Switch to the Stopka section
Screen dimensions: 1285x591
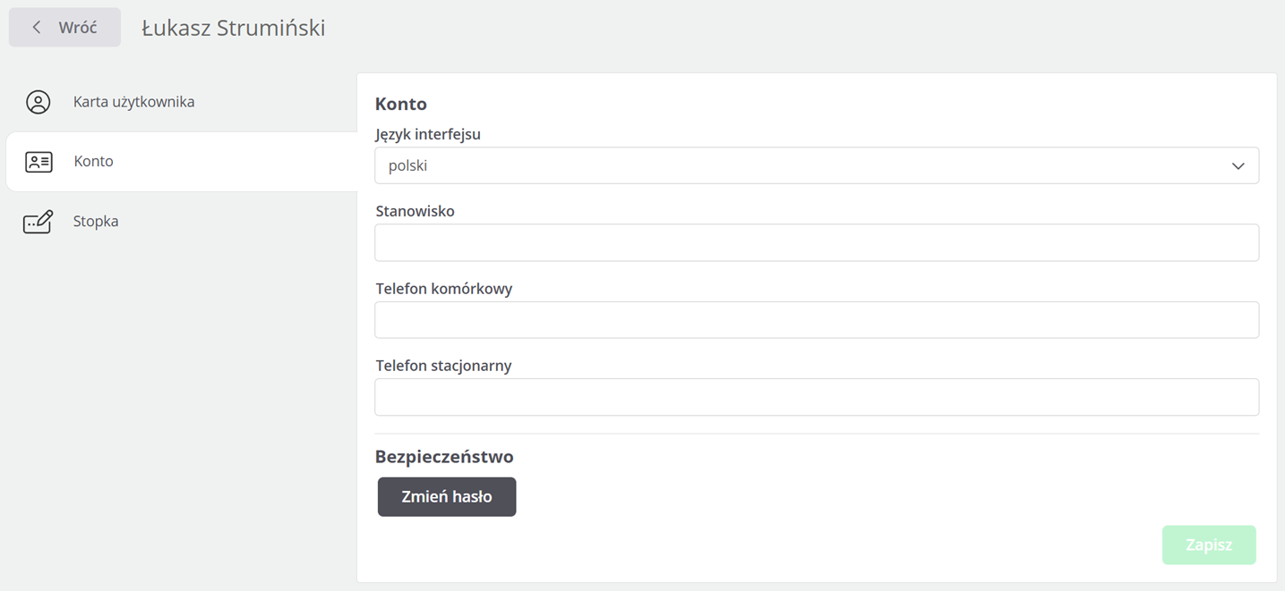click(x=96, y=222)
